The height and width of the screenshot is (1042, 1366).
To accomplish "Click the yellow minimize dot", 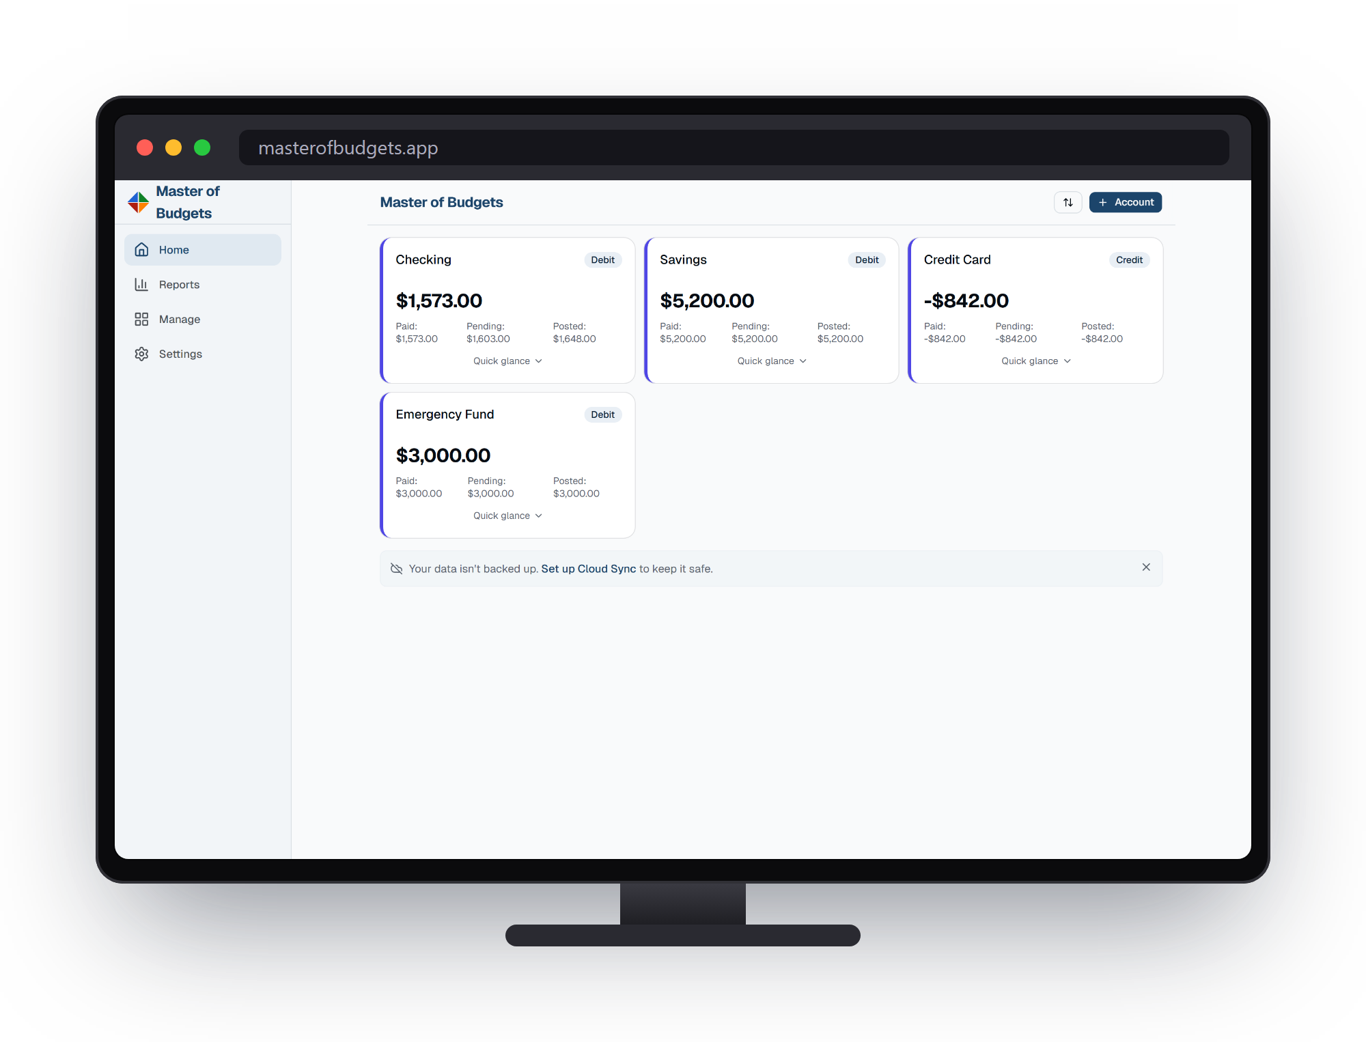I will [x=173, y=147].
